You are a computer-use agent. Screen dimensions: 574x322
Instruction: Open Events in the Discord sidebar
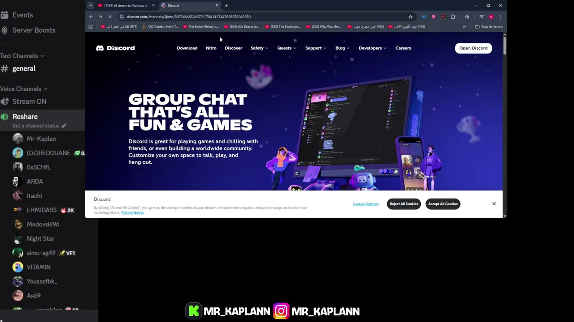(x=22, y=15)
